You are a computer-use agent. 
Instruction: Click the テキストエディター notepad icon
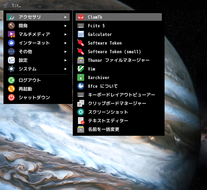[x=81, y=121]
